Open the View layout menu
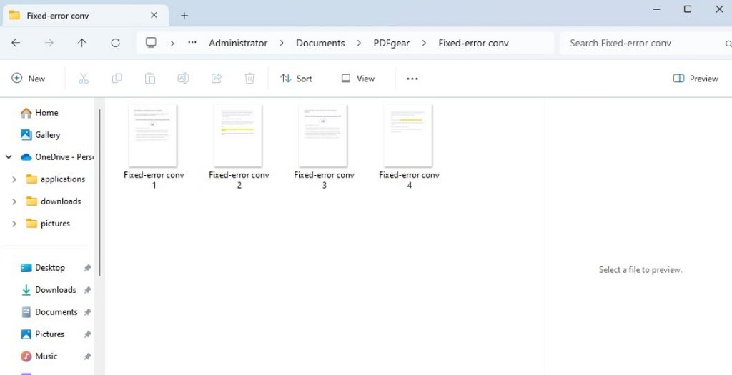 (357, 79)
